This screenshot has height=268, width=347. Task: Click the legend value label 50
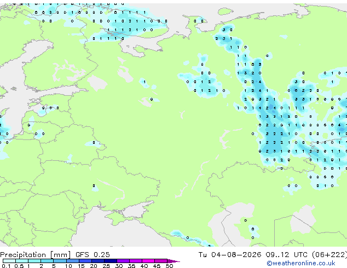pyautogui.click(x=169, y=266)
